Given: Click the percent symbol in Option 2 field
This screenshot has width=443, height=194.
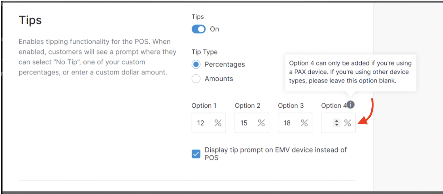Looking at the screenshot, I should pos(261,123).
